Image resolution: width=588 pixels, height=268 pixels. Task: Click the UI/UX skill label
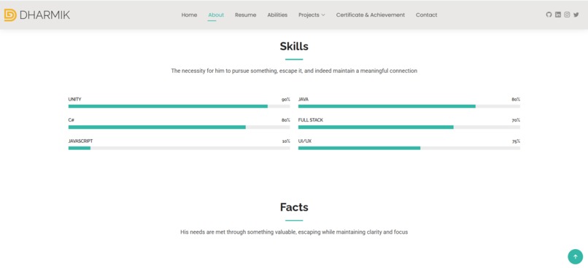pyautogui.click(x=305, y=141)
